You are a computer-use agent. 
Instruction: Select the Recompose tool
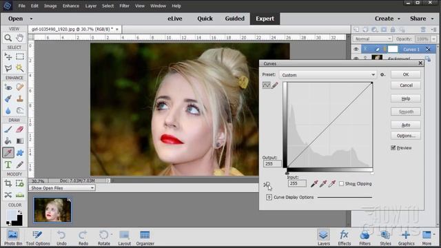click(x=20, y=183)
